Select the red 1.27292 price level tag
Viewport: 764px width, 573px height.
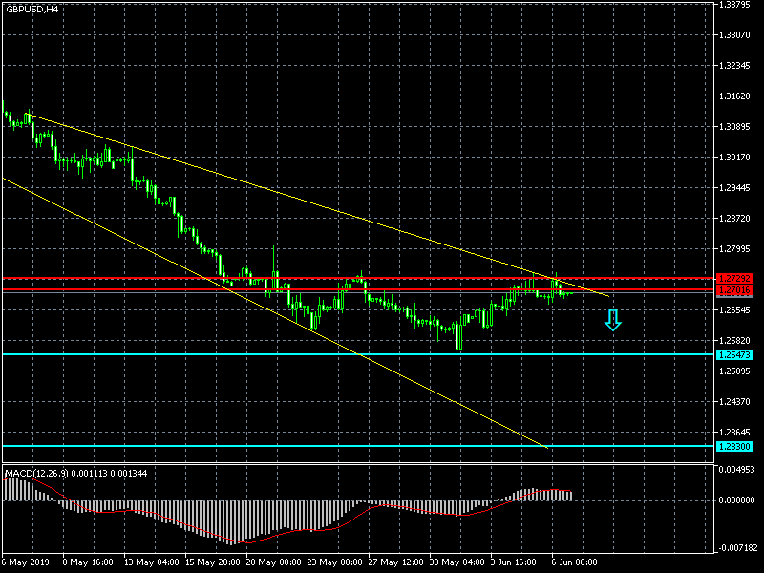pos(734,279)
